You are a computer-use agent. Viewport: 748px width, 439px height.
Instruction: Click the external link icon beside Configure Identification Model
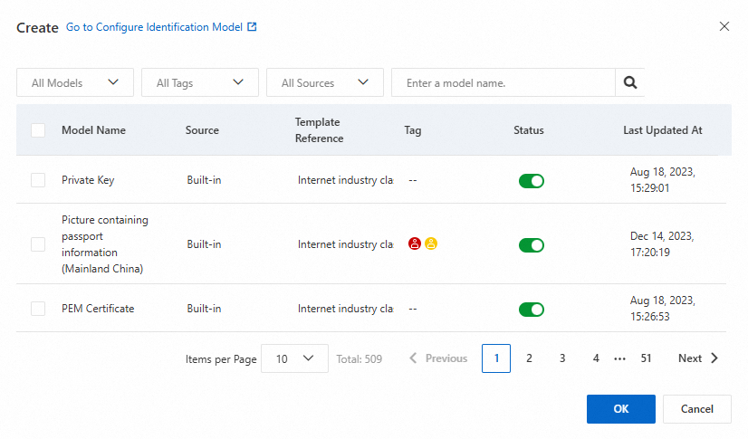[x=253, y=27]
